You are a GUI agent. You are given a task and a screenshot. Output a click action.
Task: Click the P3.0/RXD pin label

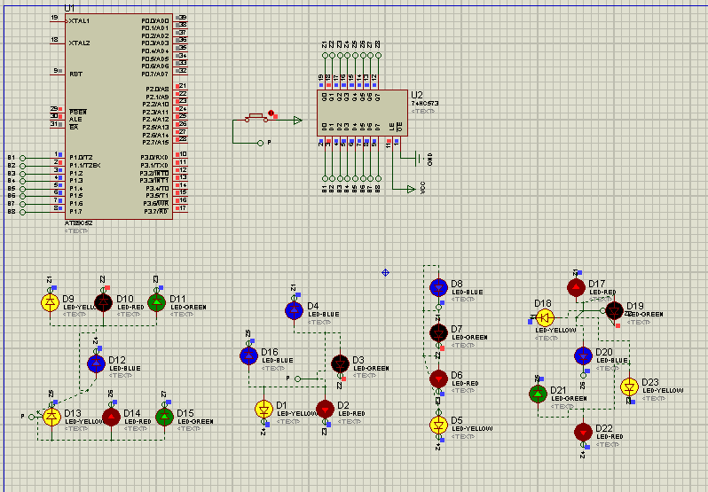[154, 158]
